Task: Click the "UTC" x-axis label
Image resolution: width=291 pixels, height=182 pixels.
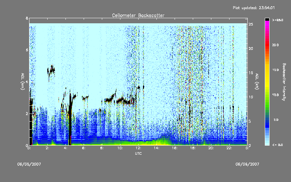Action: pyautogui.click(x=138, y=153)
